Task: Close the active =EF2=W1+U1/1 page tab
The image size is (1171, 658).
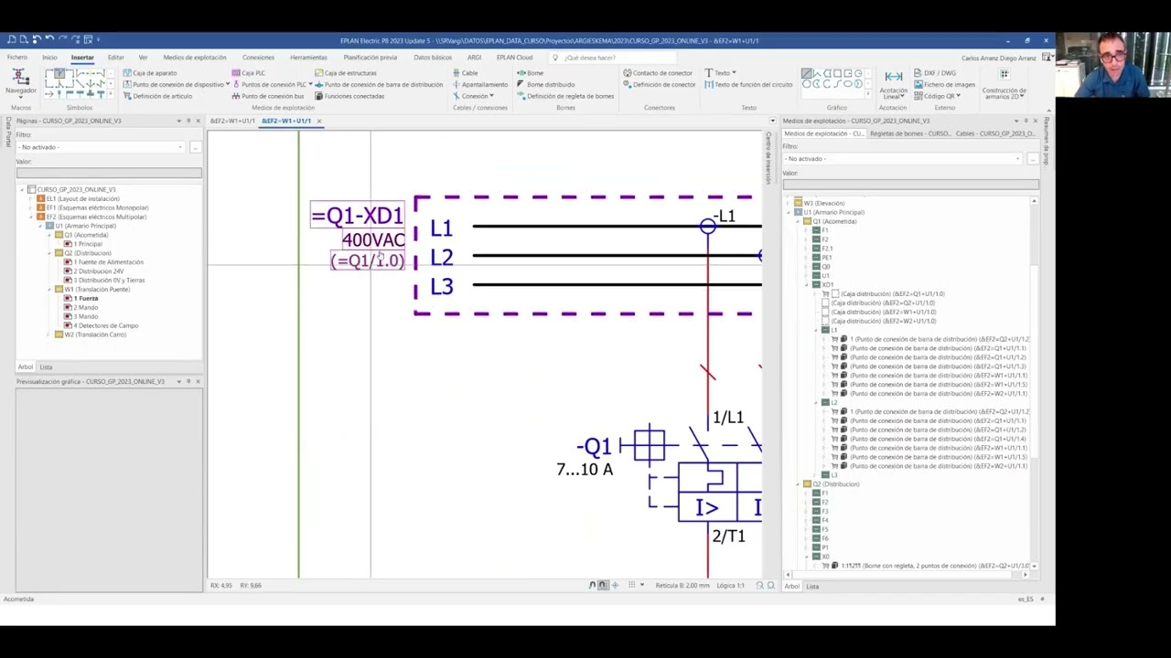Action: 318,121
